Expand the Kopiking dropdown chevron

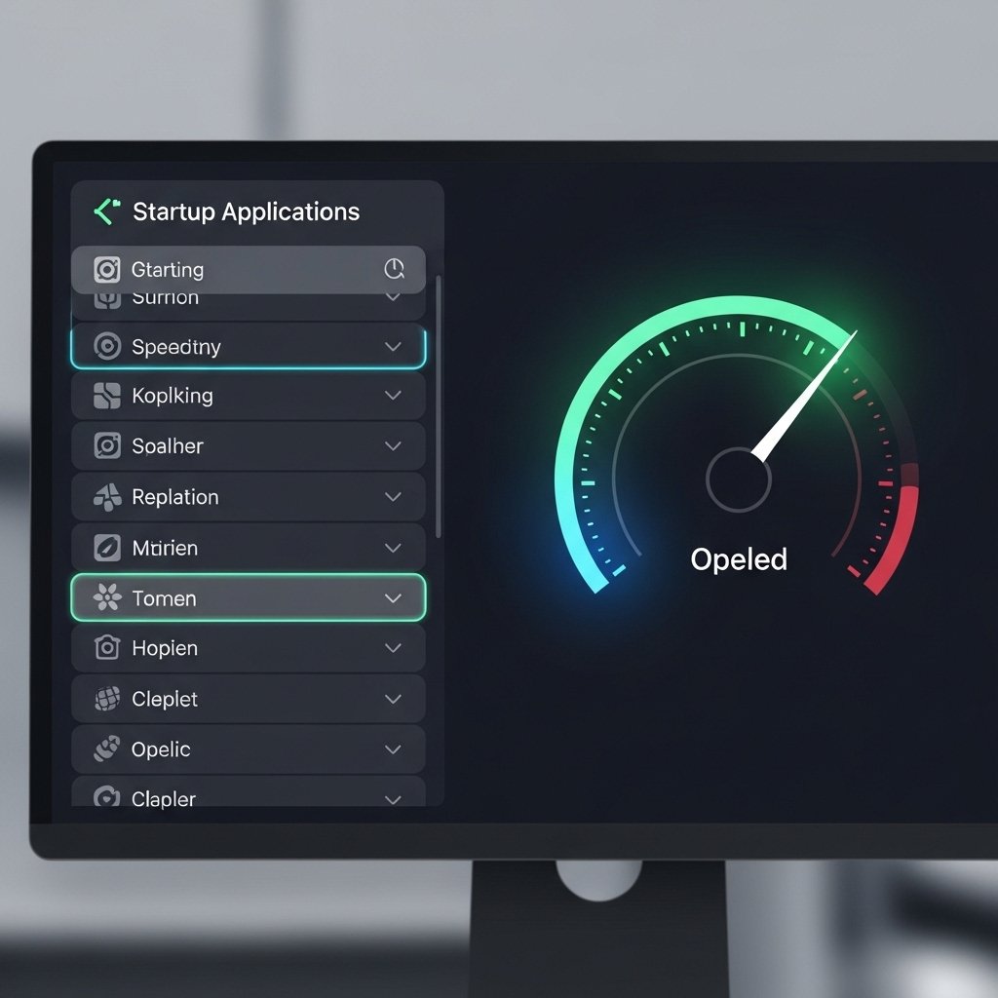tap(394, 396)
